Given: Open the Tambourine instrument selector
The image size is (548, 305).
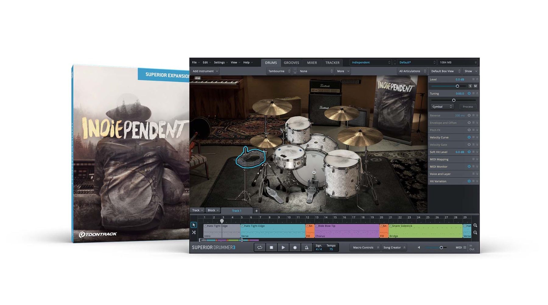Looking at the screenshot, I should point(279,71).
